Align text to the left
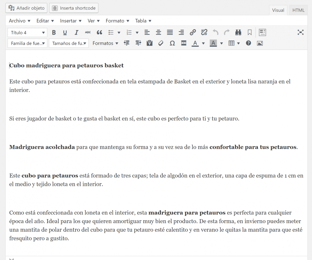Screen dimensions: 312x260 147,32
